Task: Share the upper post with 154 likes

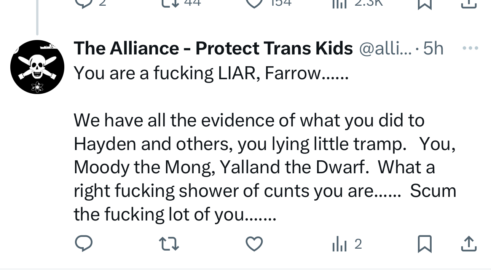Action: (469, 2)
